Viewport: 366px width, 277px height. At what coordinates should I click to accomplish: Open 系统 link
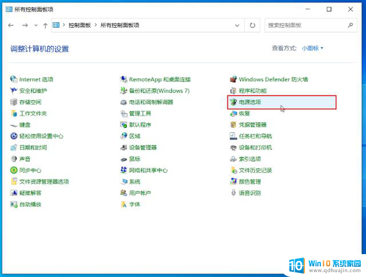tap(135, 181)
